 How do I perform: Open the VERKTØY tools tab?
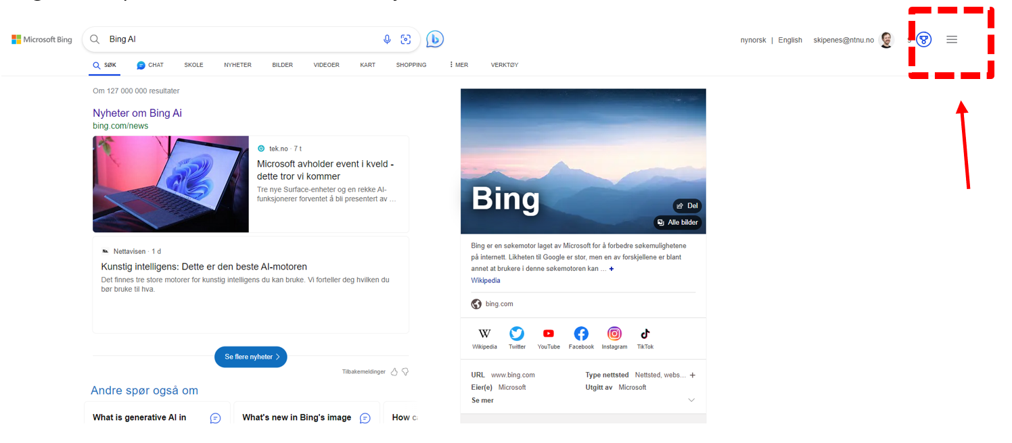click(x=505, y=65)
